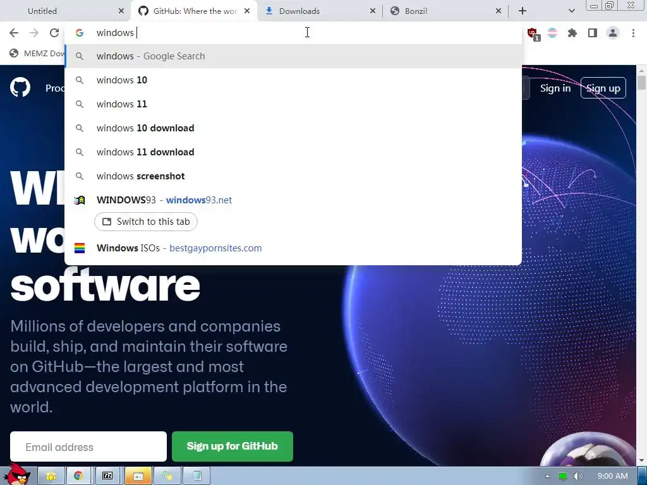647x485 pixels.
Task: Click the browser forward arrow
Action: tap(34, 33)
